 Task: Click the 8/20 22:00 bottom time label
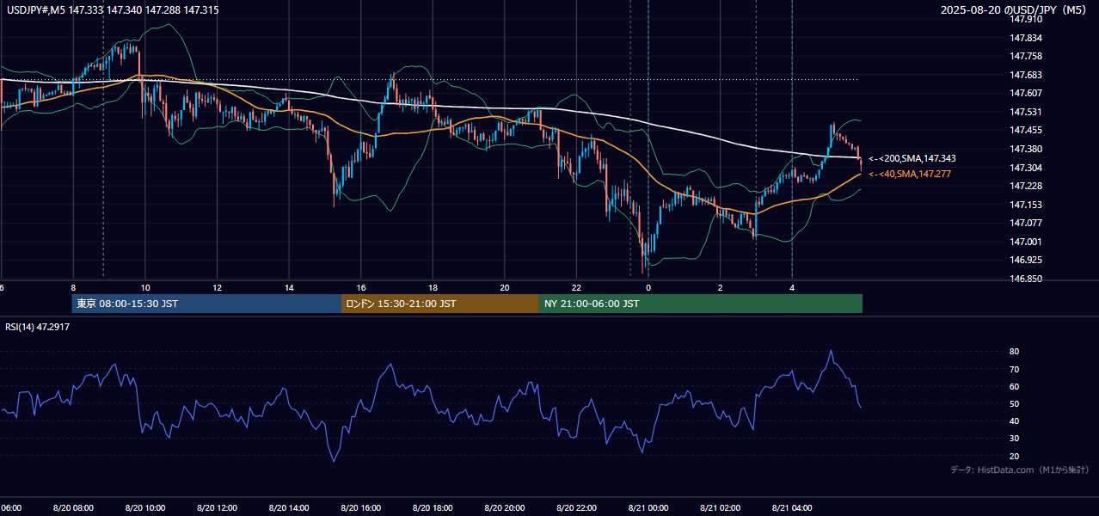coord(577,508)
